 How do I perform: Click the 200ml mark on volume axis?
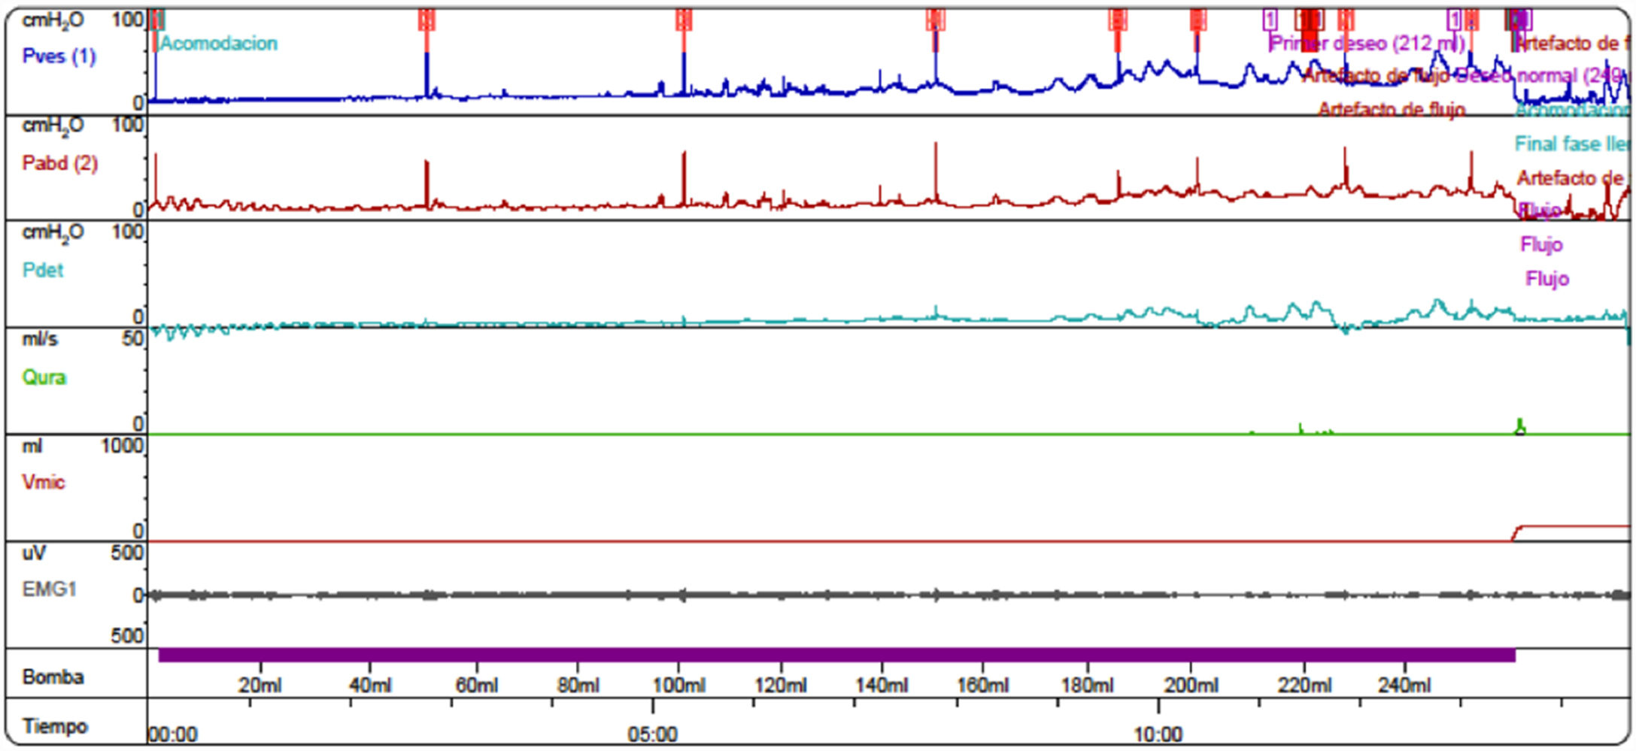coord(1191,686)
